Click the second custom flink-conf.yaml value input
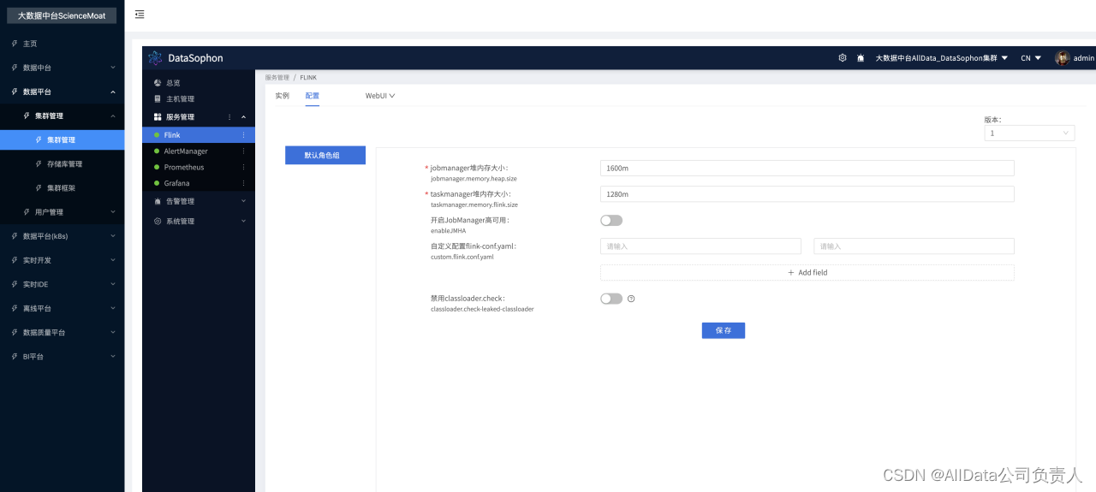Screen dimensions: 1096x492 click(914, 246)
